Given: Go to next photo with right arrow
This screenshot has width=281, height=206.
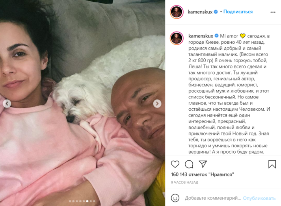Looking at the screenshot, I should coord(157,104).
